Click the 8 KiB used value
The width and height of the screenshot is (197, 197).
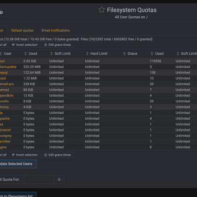[27, 101]
